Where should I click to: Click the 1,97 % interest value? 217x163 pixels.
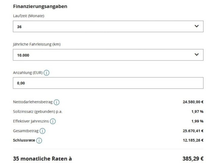click(197, 112)
